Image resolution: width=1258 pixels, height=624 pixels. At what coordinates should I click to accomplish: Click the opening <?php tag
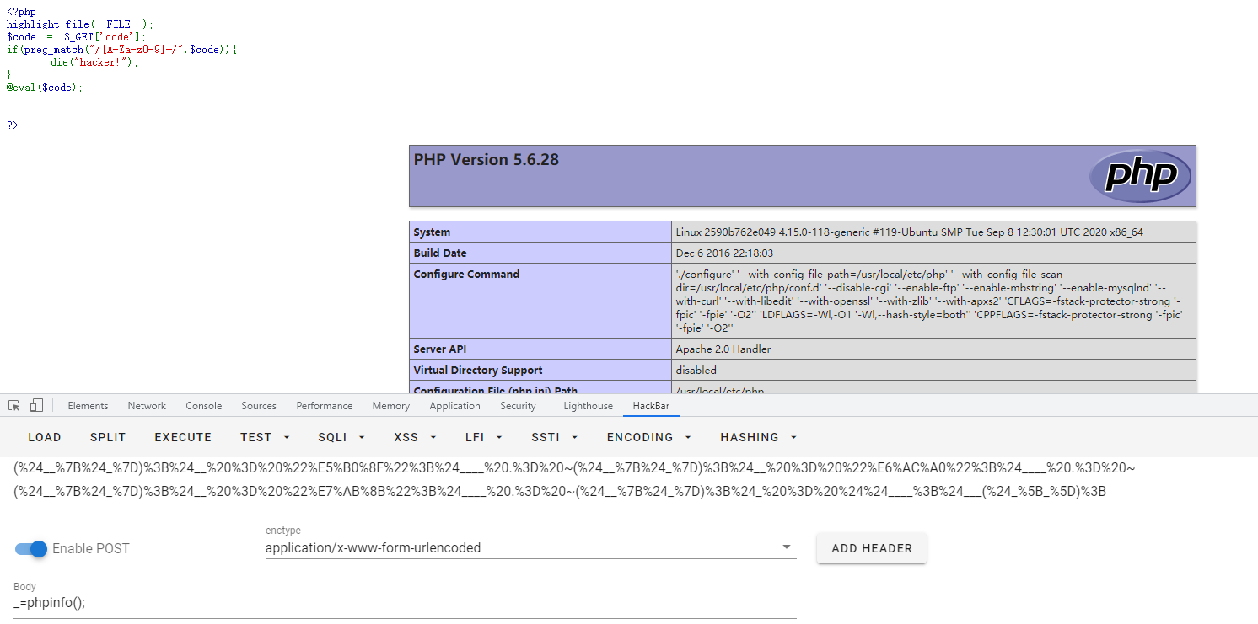click(21, 12)
